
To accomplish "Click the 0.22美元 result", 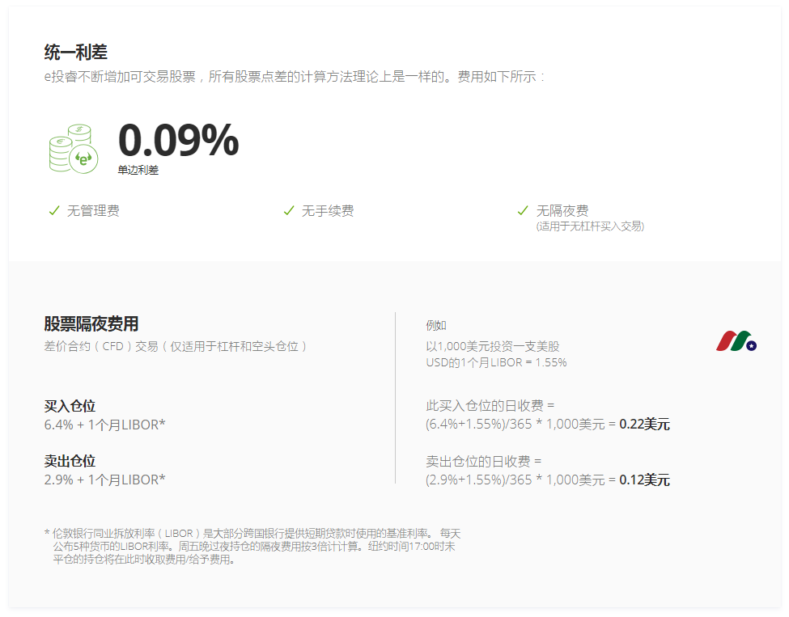I will [645, 425].
